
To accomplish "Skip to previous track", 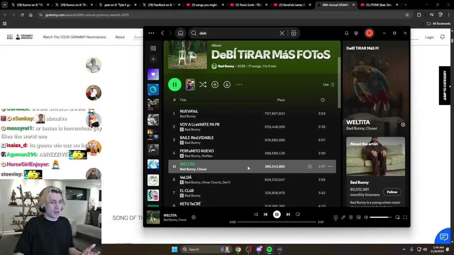I will [x=265, y=214].
